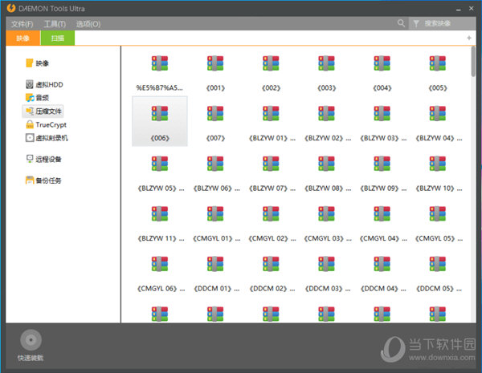Select 远程设备 in the sidebar

(43, 159)
